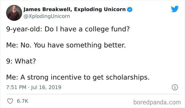This screenshot has height=108, width=185.
Task: Click the name James Breakwell, Exploding Unicorn
Action: [75, 10]
